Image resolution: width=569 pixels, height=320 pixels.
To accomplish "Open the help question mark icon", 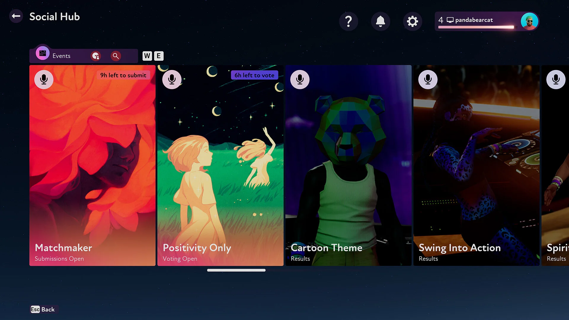I will (x=349, y=21).
